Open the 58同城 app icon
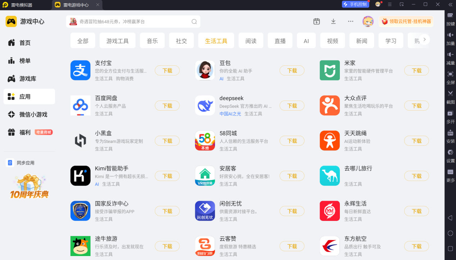This screenshot has height=260, width=456. pyautogui.click(x=205, y=141)
